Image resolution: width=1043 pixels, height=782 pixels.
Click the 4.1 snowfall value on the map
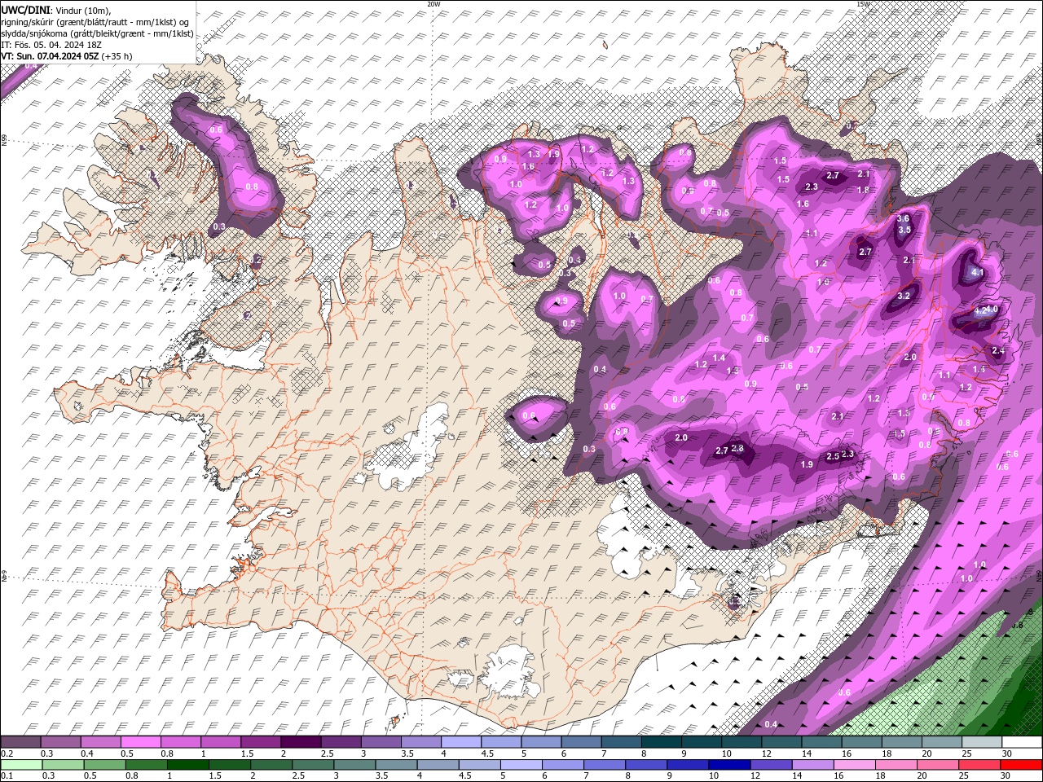(x=979, y=273)
